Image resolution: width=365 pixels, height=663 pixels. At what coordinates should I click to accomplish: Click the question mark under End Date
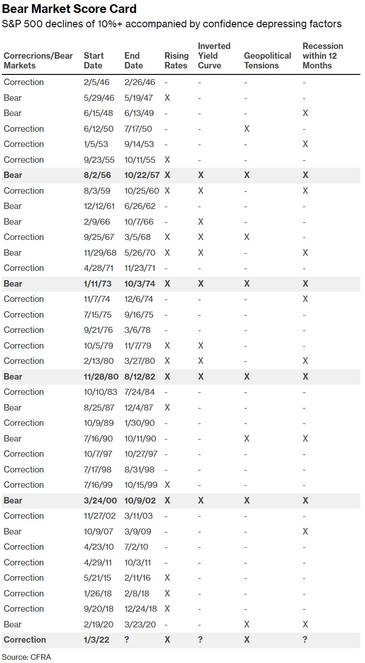127,640
